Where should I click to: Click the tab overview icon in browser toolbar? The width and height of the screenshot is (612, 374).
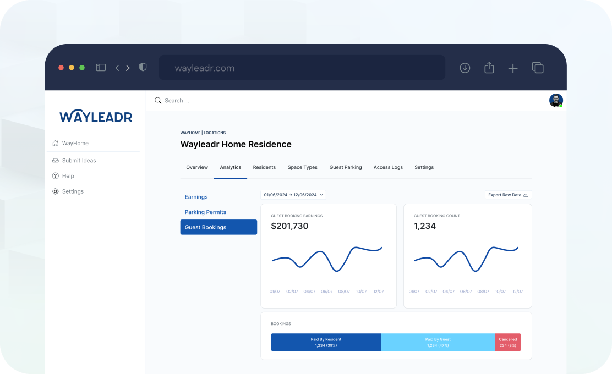coord(538,68)
